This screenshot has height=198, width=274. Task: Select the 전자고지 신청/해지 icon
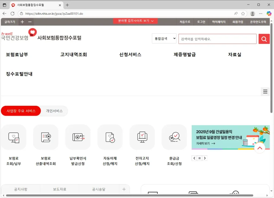(x=142, y=137)
